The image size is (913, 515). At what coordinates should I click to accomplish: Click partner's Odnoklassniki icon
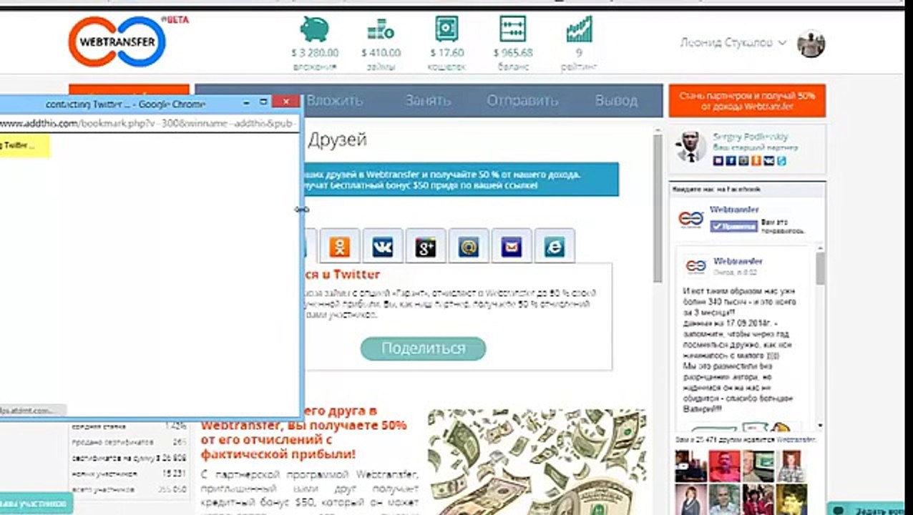[756, 161]
